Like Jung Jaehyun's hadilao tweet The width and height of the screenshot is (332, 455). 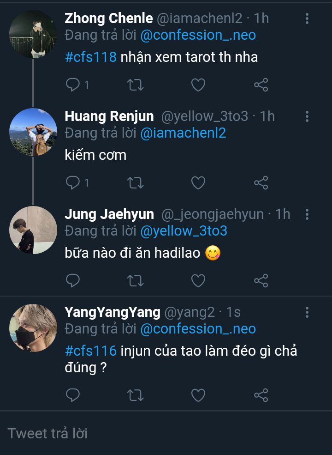click(198, 280)
